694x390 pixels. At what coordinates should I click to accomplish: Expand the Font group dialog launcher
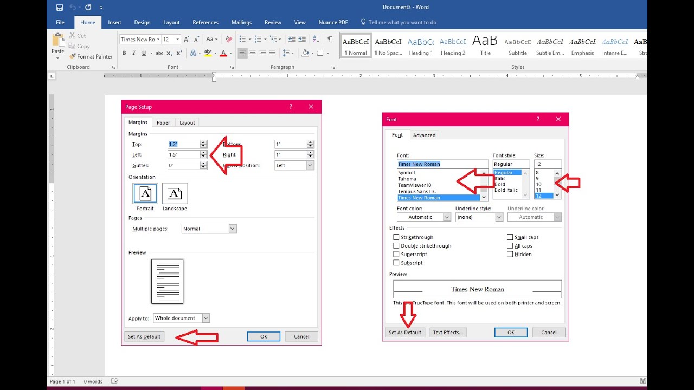[x=232, y=67]
